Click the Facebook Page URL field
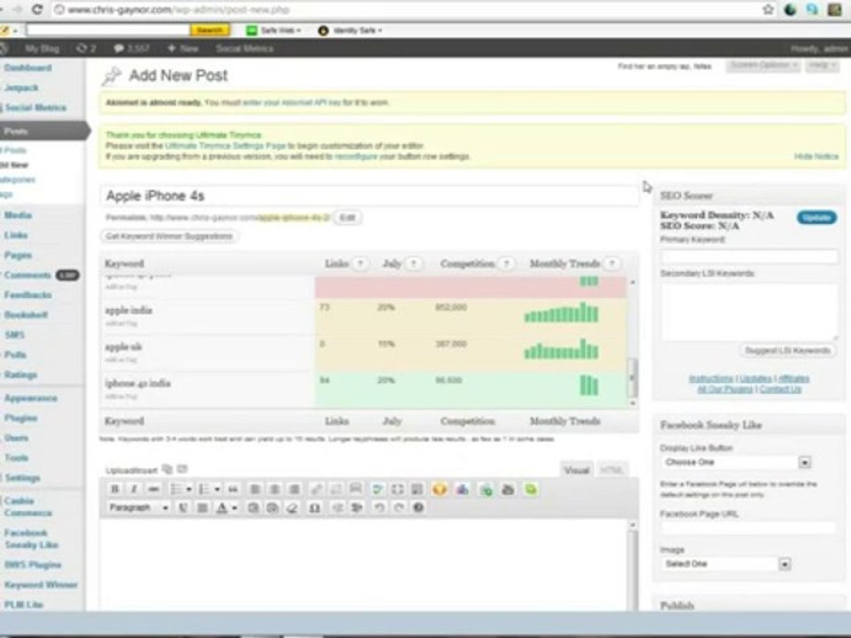The height and width of the screenshot is (638, 851). point(748,527)
